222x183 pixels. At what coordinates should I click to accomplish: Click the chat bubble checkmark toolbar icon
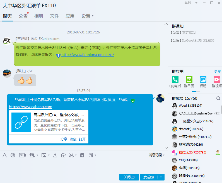click(x=91, y=155)
